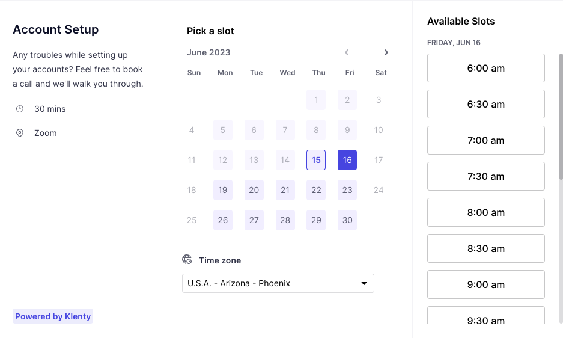Pick the 8:00 am time slot
Viewport: 563px width, 338px height.
[485, 212]
